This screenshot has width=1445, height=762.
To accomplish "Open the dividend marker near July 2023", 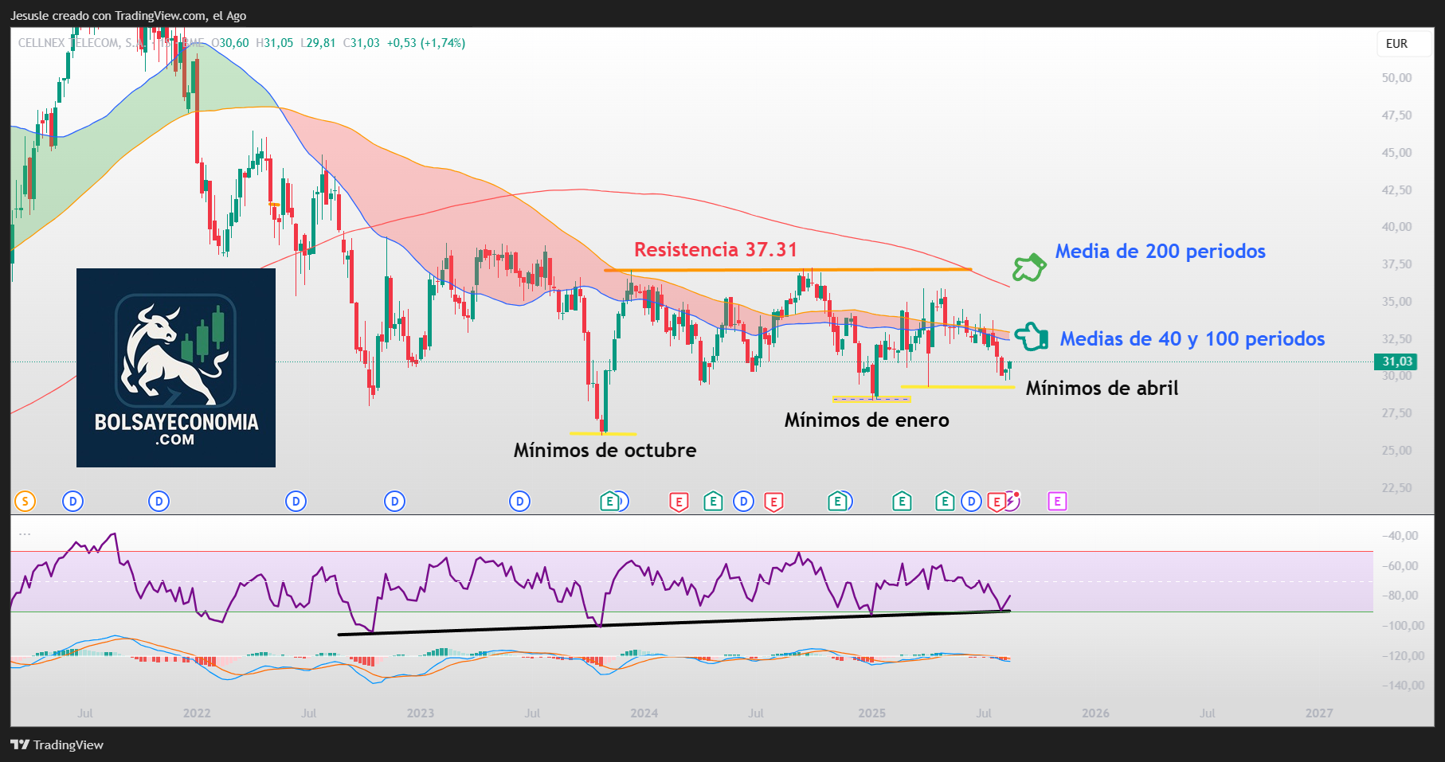I will [x=520, y=502].
